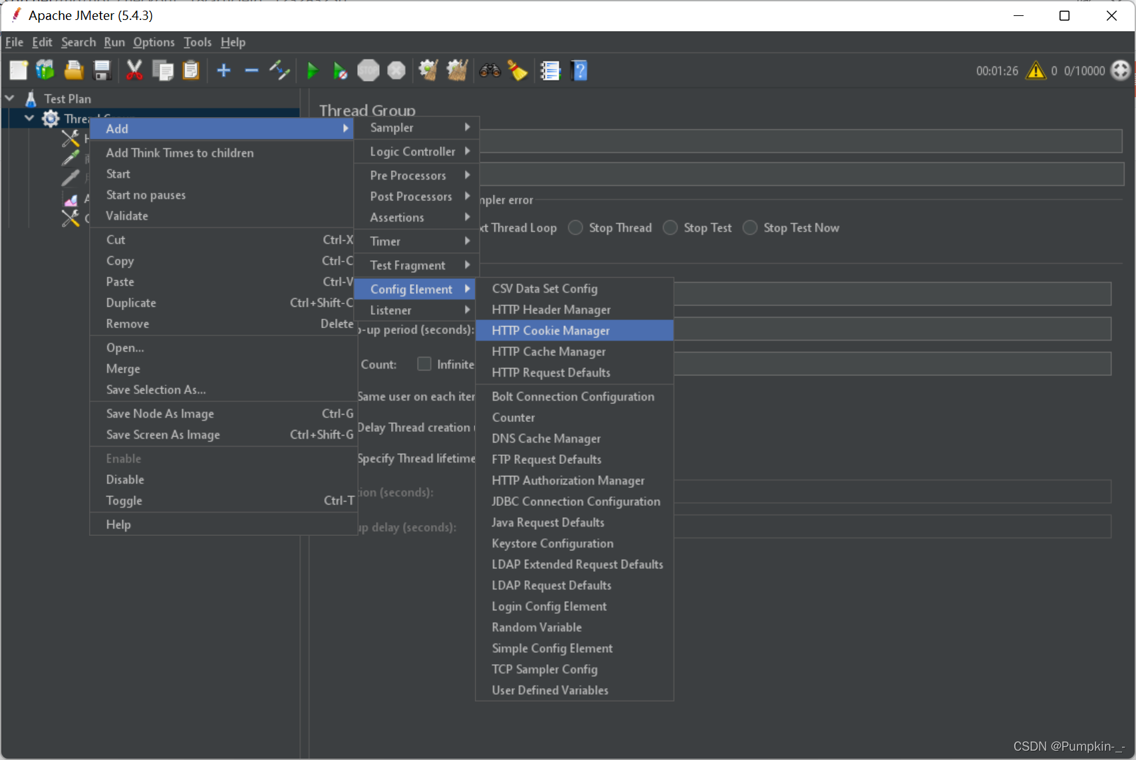This screenshot has height=760, width=1136.
Task: Click the Open file folder icon
Action: point(73,70)
